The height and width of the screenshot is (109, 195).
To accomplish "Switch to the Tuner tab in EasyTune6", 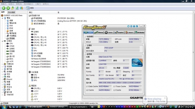I will 109,32.
